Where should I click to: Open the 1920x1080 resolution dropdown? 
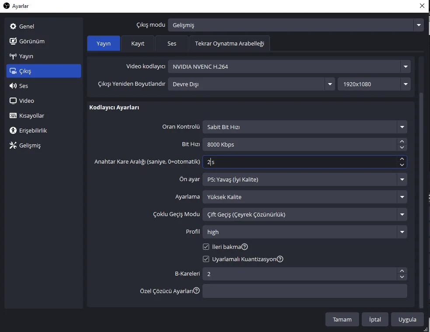[x=374, y=84]
